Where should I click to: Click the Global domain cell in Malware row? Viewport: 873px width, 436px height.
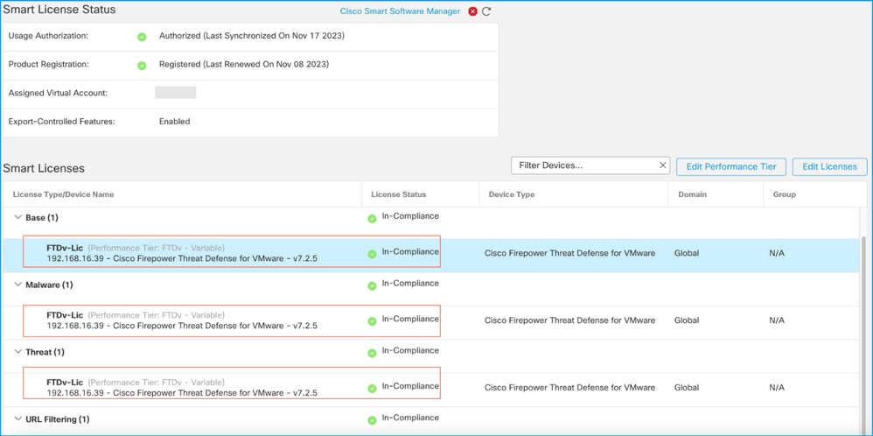click(x=687, y=320)
